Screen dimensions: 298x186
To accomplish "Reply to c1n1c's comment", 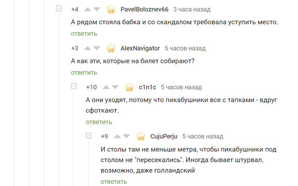I will click(99, 122).
